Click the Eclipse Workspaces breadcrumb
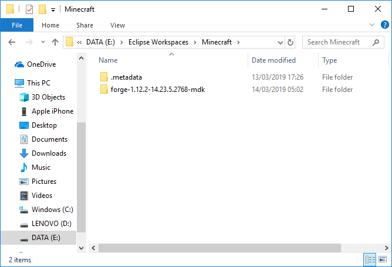 click(158, 42)
